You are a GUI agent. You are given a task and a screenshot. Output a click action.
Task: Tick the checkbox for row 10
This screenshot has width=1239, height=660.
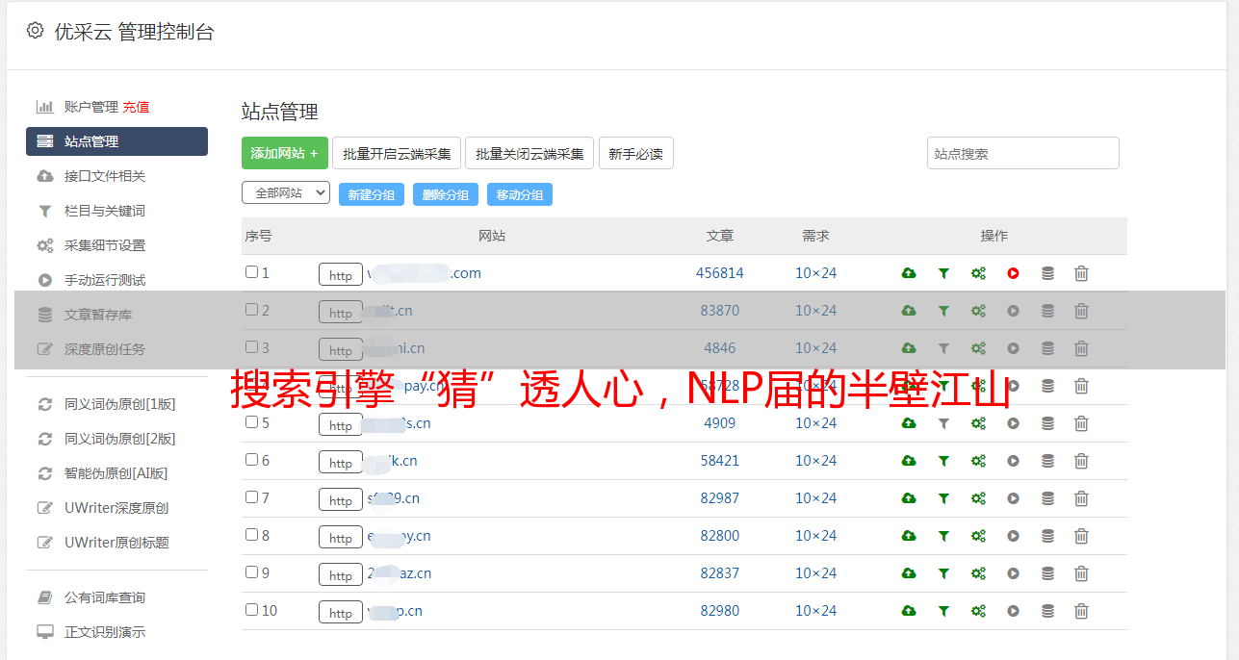pos(251,610)
